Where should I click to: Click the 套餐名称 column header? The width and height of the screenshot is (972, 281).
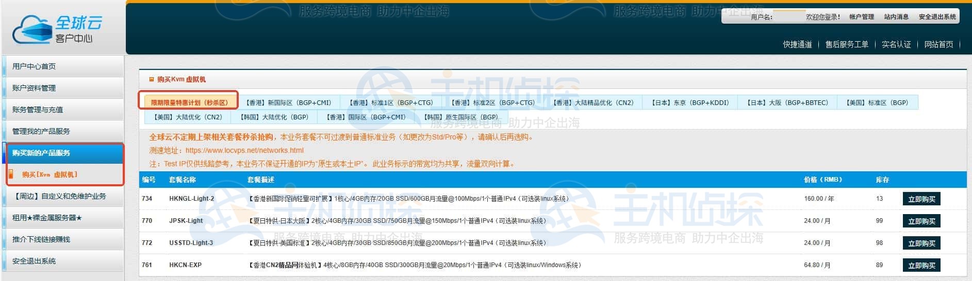point(183,180)
